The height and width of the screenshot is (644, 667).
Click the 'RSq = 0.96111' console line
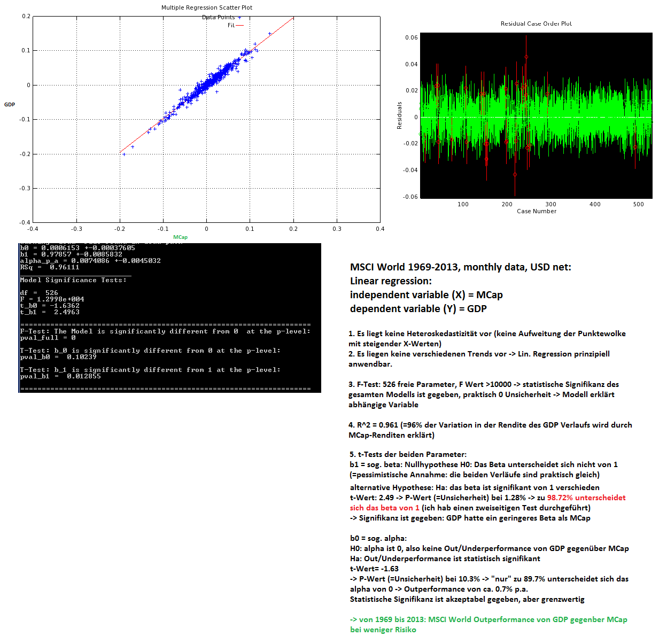tap(50, 267)
